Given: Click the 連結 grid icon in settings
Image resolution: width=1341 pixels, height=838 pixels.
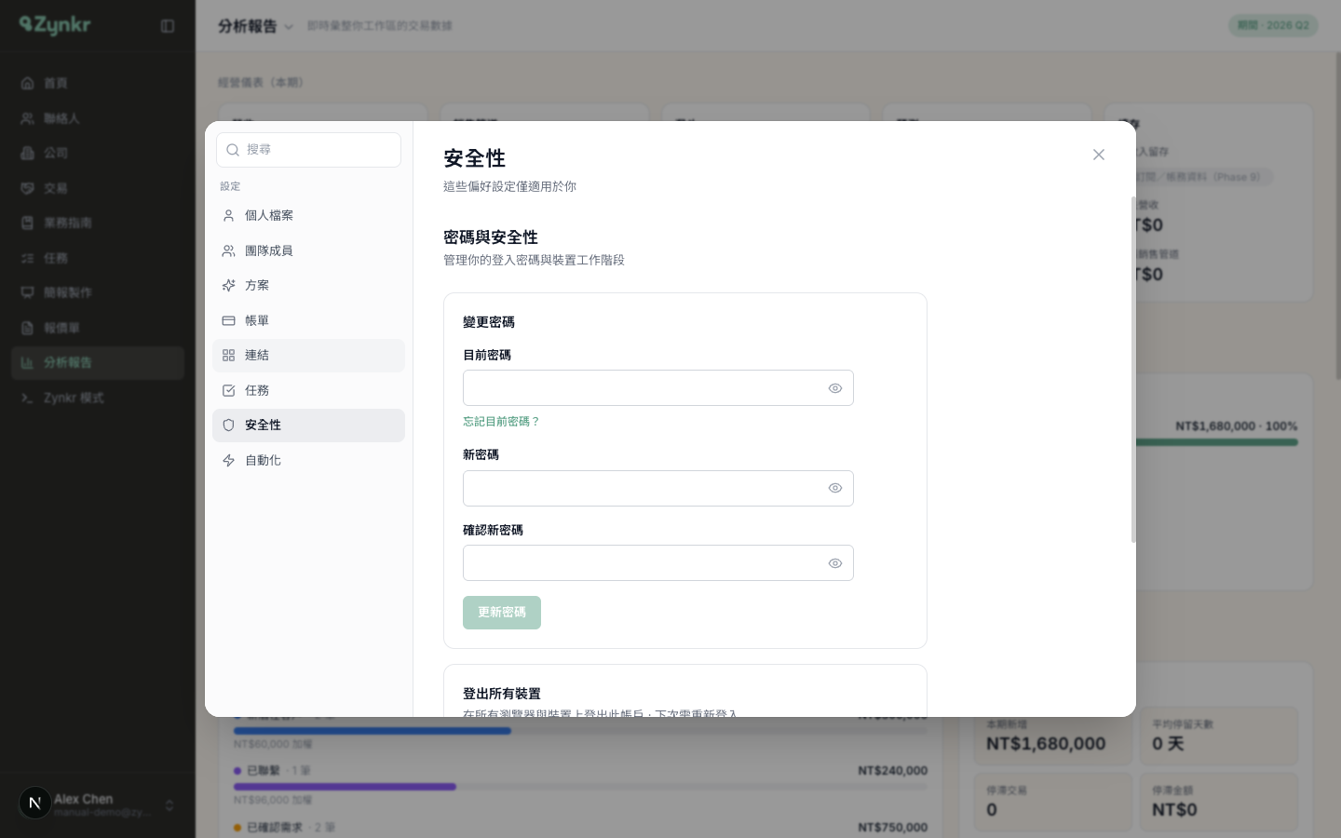Looking at the screenshot, I should click(228, 355).
